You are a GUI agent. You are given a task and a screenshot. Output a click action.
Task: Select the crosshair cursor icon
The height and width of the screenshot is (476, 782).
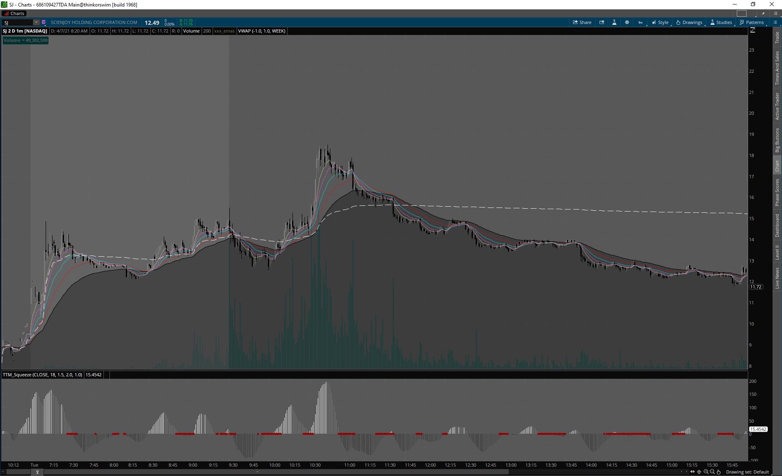pyautogui.click(x=699, y=472)
